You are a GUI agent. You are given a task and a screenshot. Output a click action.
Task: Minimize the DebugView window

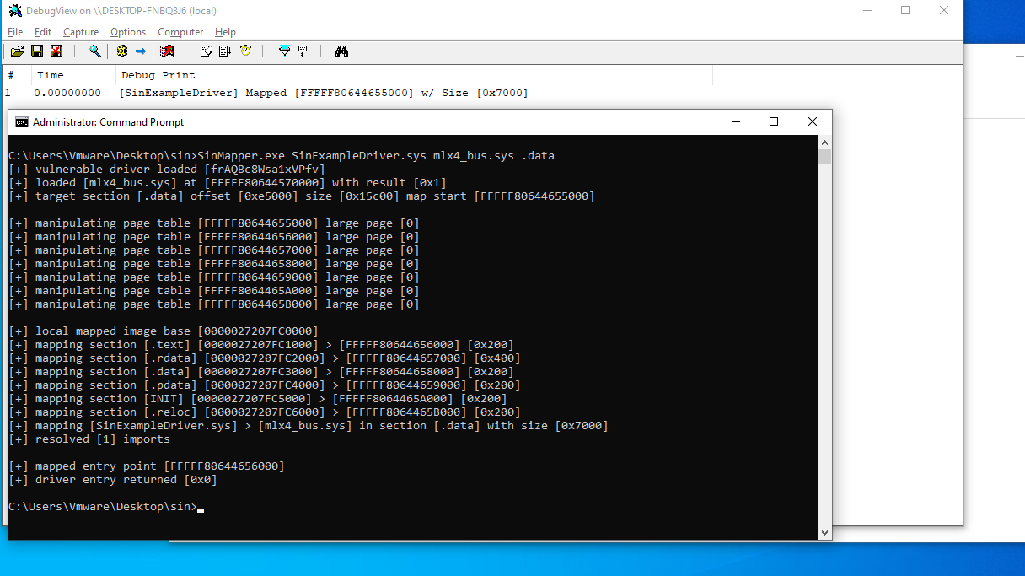tap(867, 11)
